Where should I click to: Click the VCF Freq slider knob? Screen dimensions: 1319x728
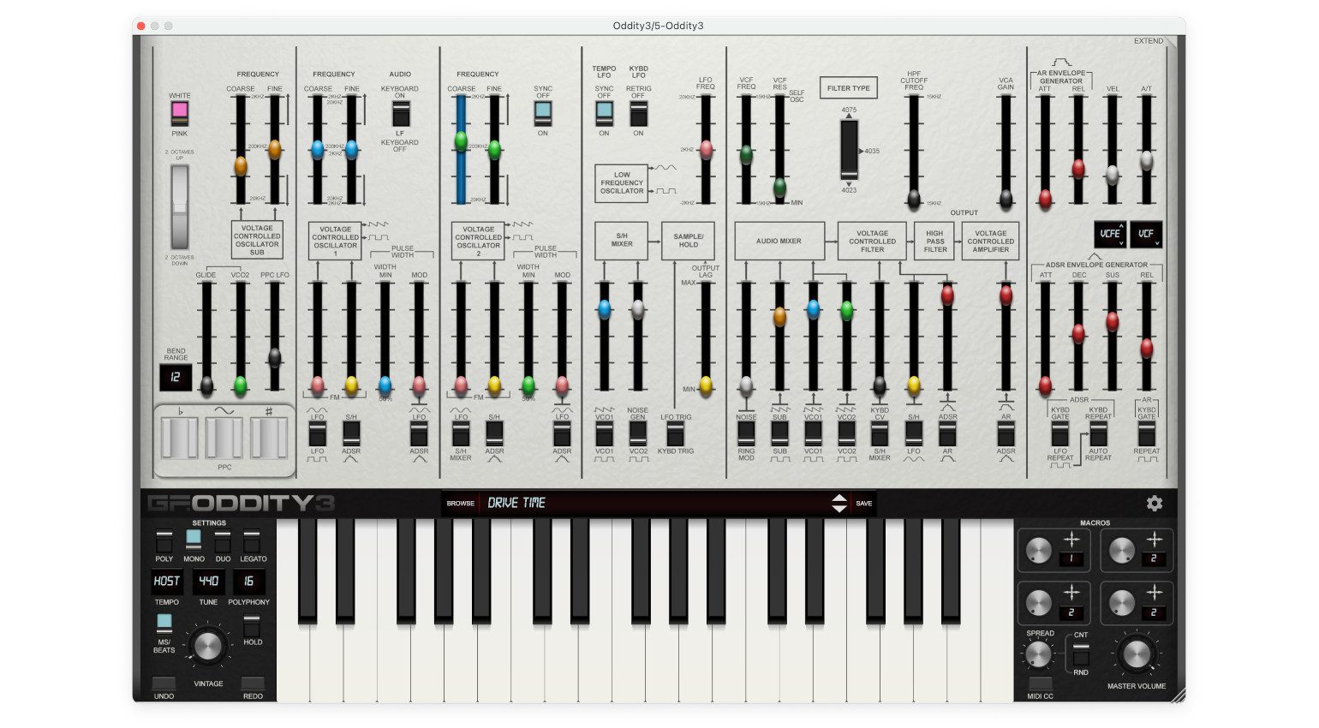(x=746, y=154)
